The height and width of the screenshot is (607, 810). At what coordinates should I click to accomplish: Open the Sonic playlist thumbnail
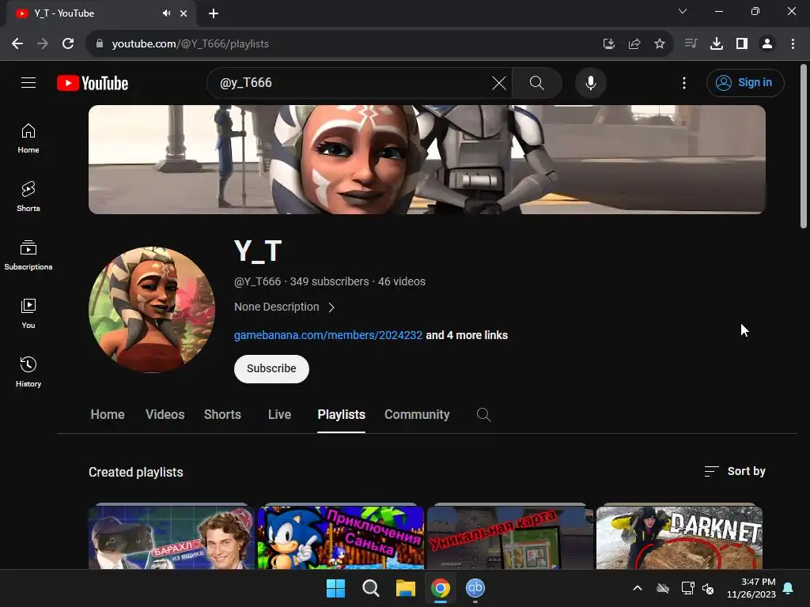click(x=340, y=537)
